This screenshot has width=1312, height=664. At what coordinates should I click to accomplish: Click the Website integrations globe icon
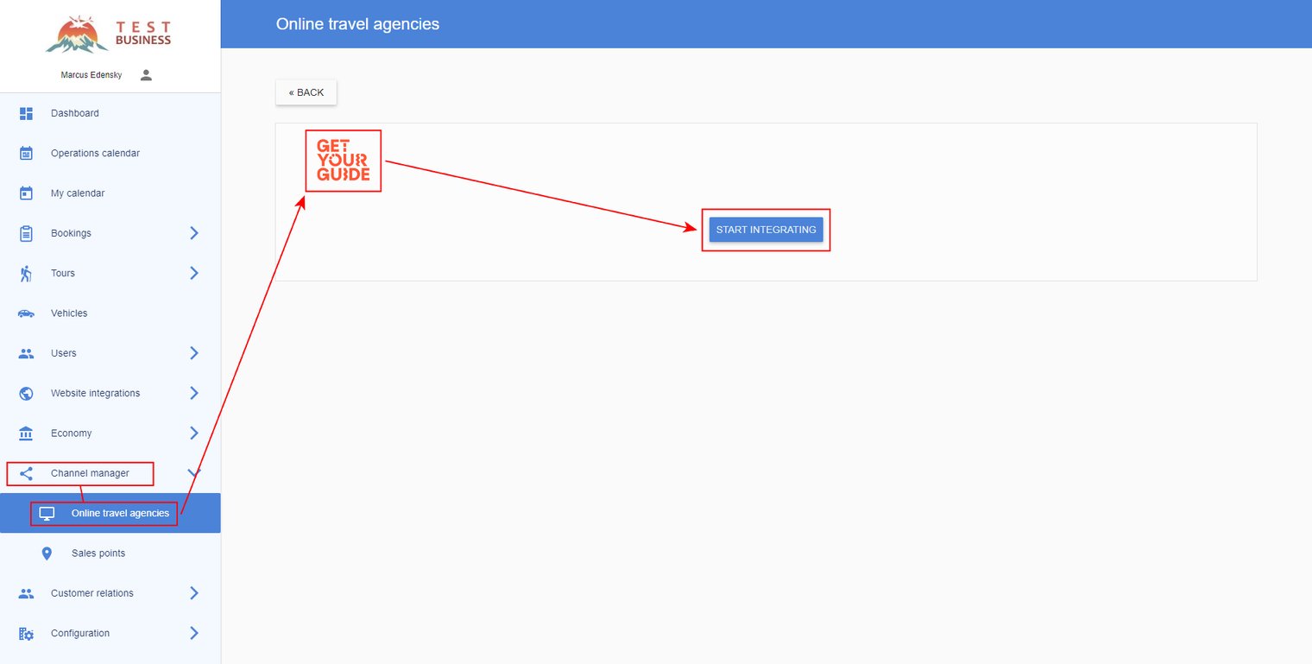26,393
